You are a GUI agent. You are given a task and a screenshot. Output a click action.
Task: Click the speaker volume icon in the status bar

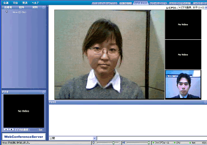[124, 143]
